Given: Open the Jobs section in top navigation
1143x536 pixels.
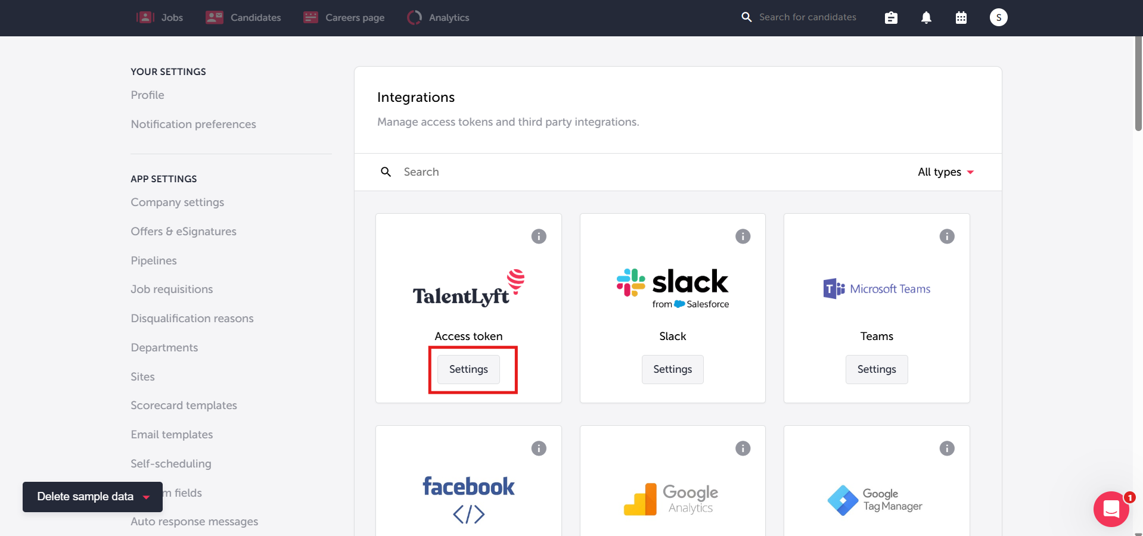Looking at the screenshot, I should [x=160, y=17].
